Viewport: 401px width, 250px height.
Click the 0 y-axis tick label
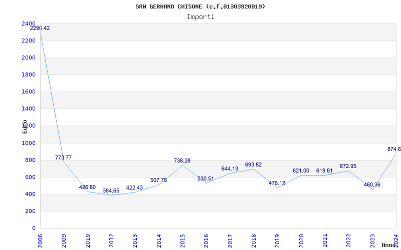click(34, 228)
